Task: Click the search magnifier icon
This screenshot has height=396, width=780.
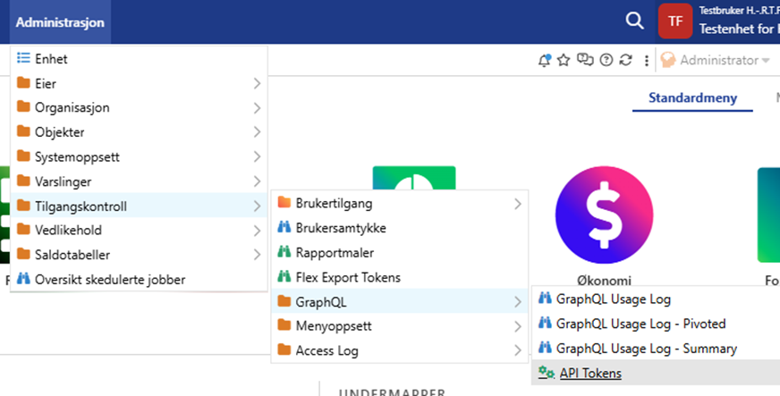Action: pyautogui.click(x=634, y=21)
